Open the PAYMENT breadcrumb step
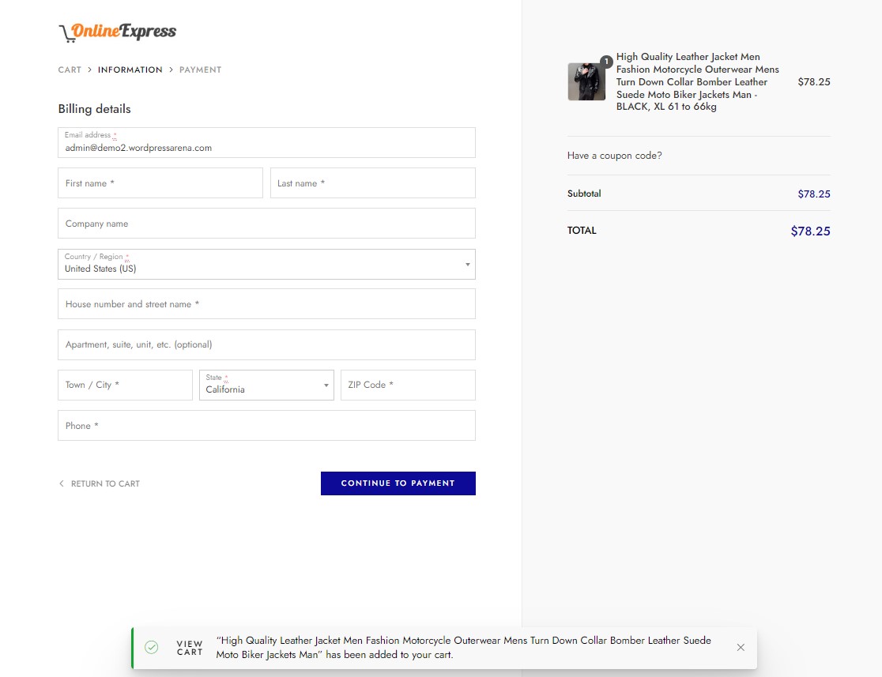Image resolution: width=882 pixels, height=677 pixels. pos(200,70)
